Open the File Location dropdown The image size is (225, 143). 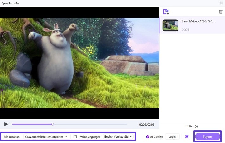(47, 137)
